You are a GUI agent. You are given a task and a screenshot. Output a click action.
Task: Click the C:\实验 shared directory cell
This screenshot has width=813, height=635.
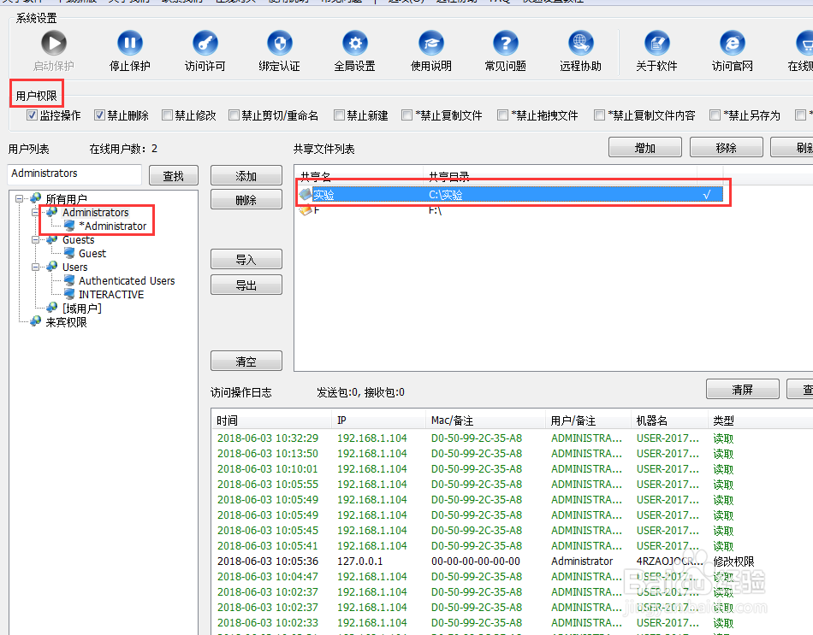click(x=446, y=195)
